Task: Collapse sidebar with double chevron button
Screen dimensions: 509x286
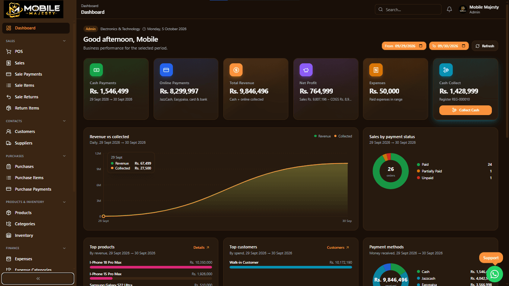Action: point(38,279)
